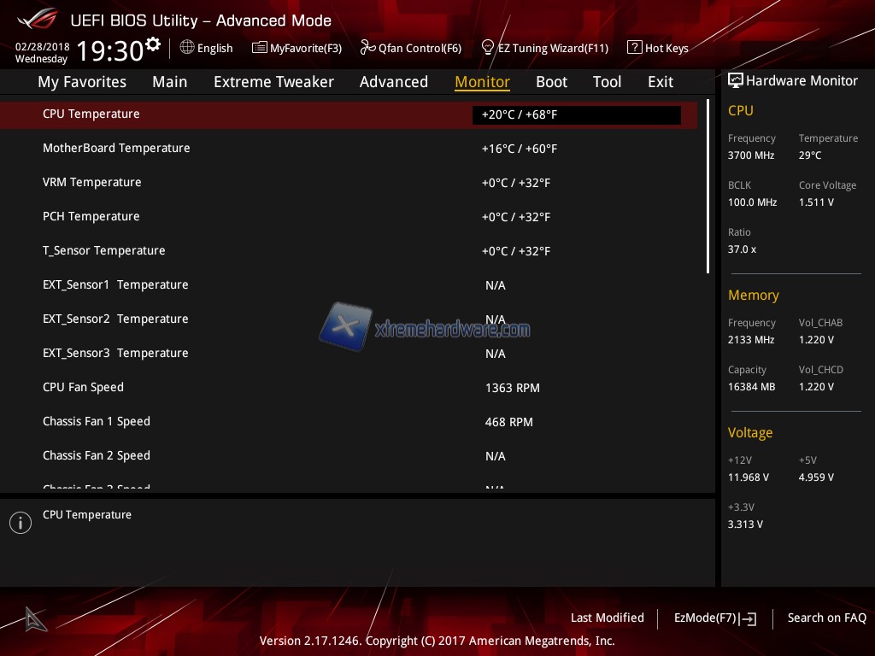Click the gear icon beside the clock
The width and height of the screenshot is (875, 656).
[x=153, y=44]
